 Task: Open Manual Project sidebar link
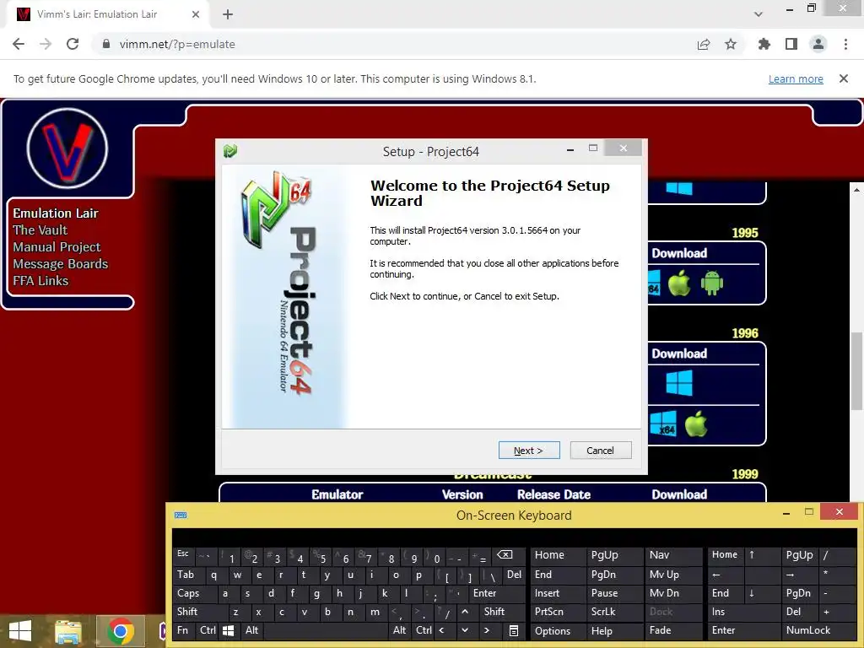pyautogui.click(x=57, y=247)
